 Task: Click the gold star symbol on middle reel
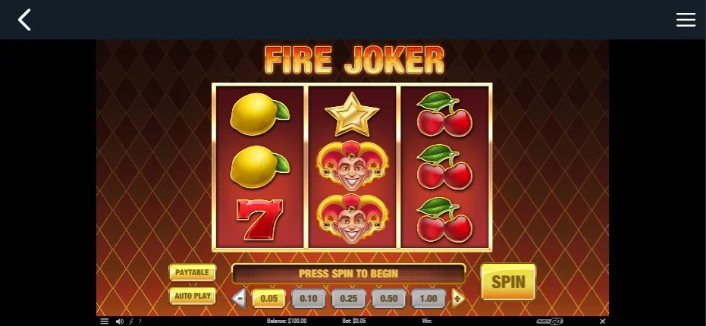[352, 114]
